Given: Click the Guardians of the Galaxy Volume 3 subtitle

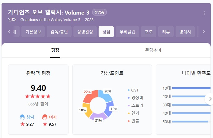Looking at the screenshot, I should point(50,20).
